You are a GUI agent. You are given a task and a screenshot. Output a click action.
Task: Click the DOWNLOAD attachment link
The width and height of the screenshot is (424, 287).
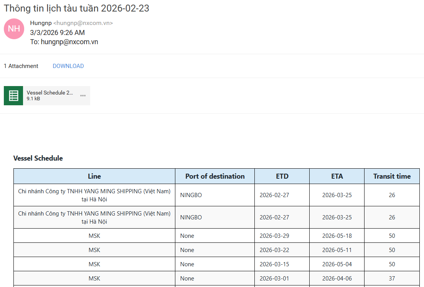68,66
